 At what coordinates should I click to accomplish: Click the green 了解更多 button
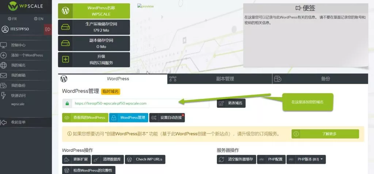pos(325,134)
